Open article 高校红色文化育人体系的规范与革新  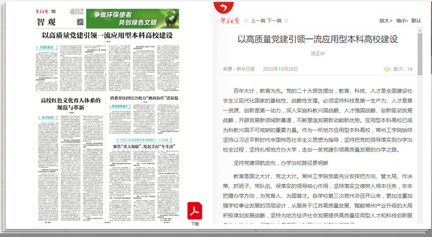pos(71,104)
